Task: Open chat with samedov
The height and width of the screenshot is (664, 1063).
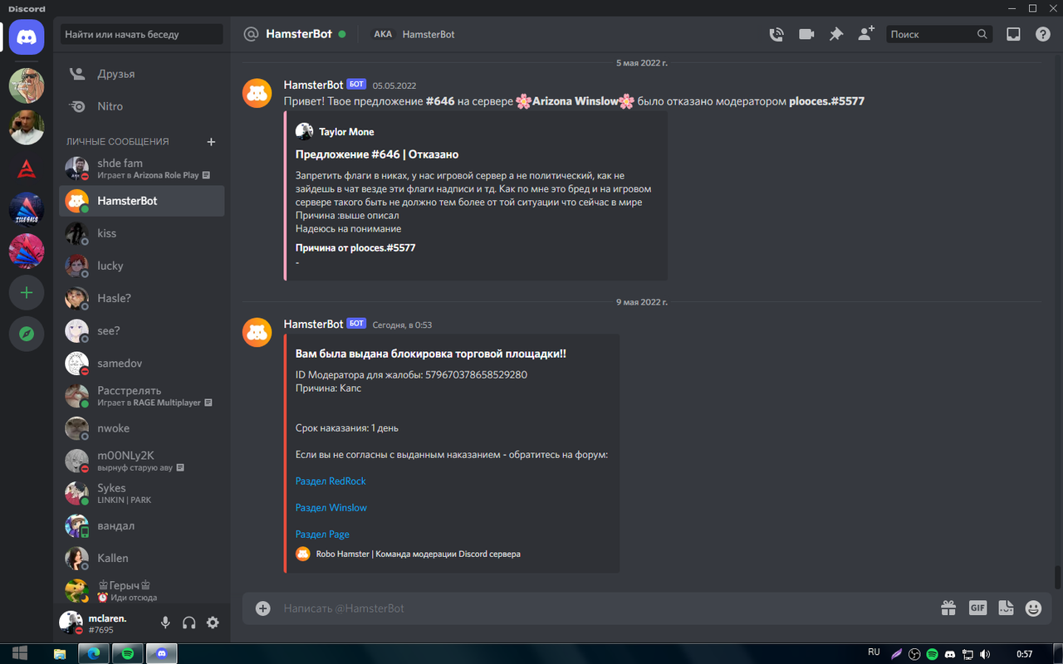Action: point(142,364)
